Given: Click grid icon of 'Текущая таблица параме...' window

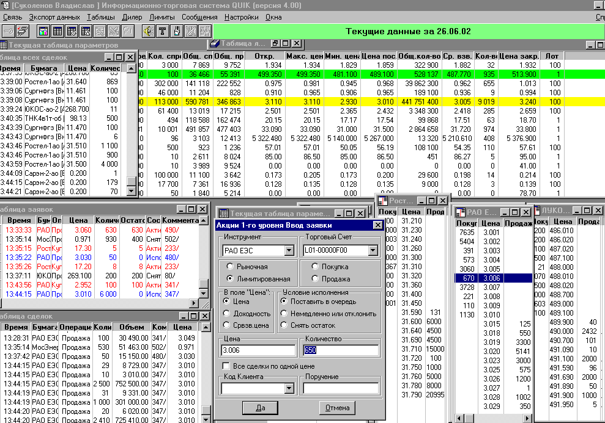Looking at the screenshot, I should pos(223,213).
